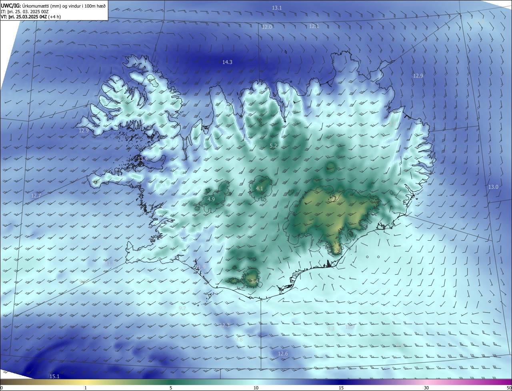Click the 9.7 value label south of Iceland
This screenshot has height=391, width=512.
tap(182, 308)
